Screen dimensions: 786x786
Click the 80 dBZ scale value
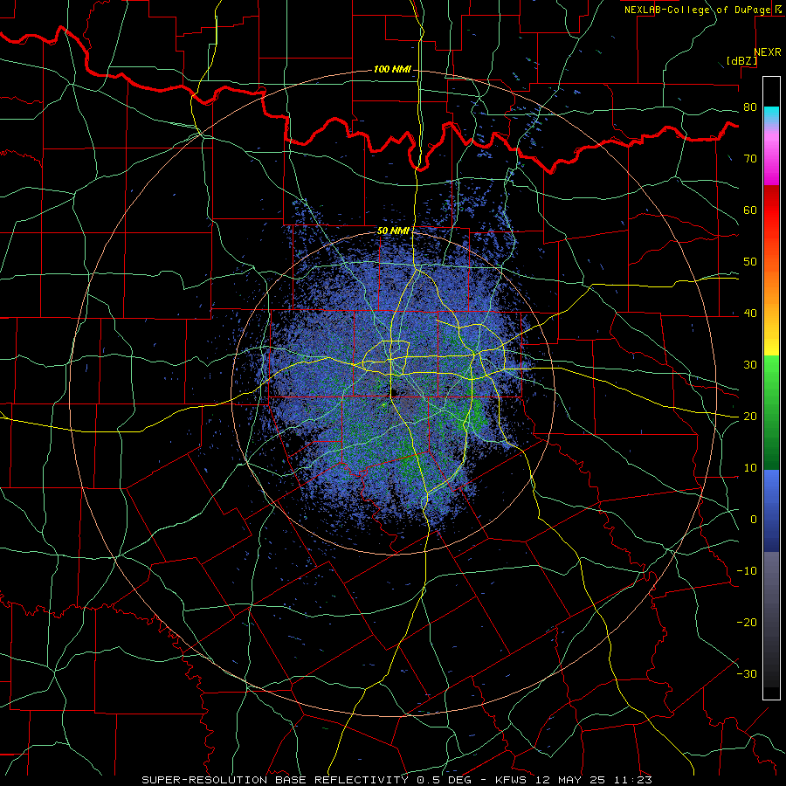[750, 107]
